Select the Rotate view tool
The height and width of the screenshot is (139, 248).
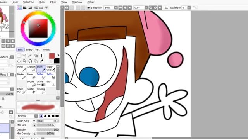click(x=30, y=61)
